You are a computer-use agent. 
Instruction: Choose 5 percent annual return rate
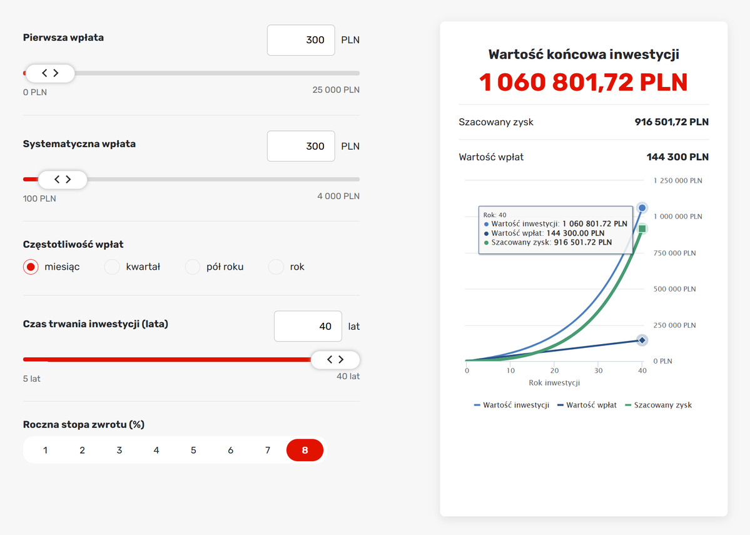pyautogui.click(x=194, y=451)
